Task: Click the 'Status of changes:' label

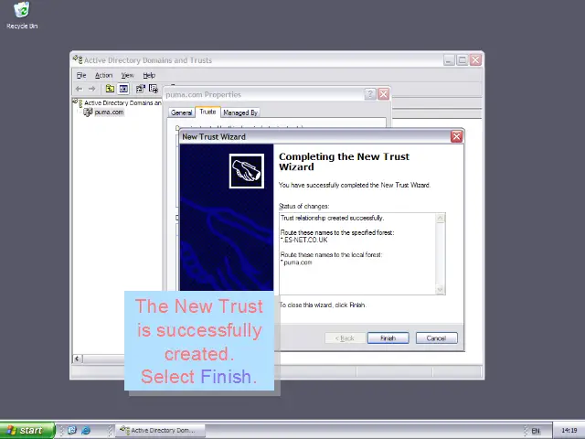Action: point(304,206)
